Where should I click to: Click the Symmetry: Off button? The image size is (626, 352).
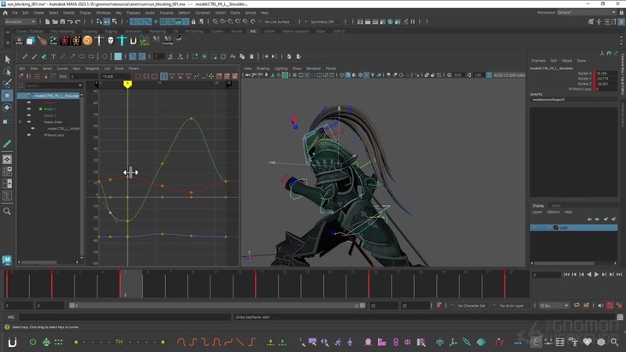[322, 21]
